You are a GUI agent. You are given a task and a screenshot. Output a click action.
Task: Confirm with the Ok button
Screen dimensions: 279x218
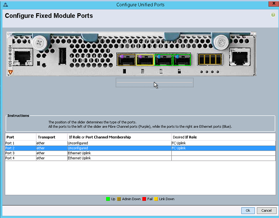click(248, 210)
